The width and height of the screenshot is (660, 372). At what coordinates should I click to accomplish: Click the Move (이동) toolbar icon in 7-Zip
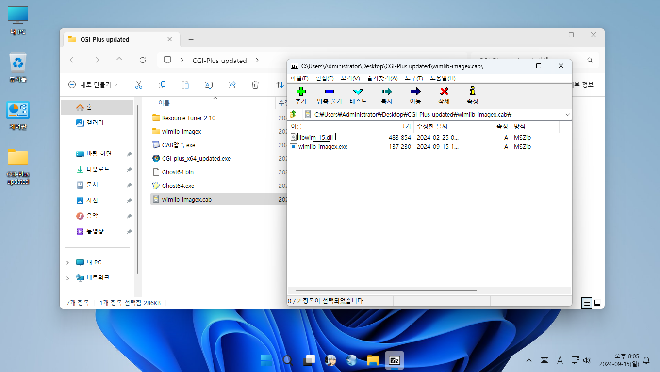point(415,91)
